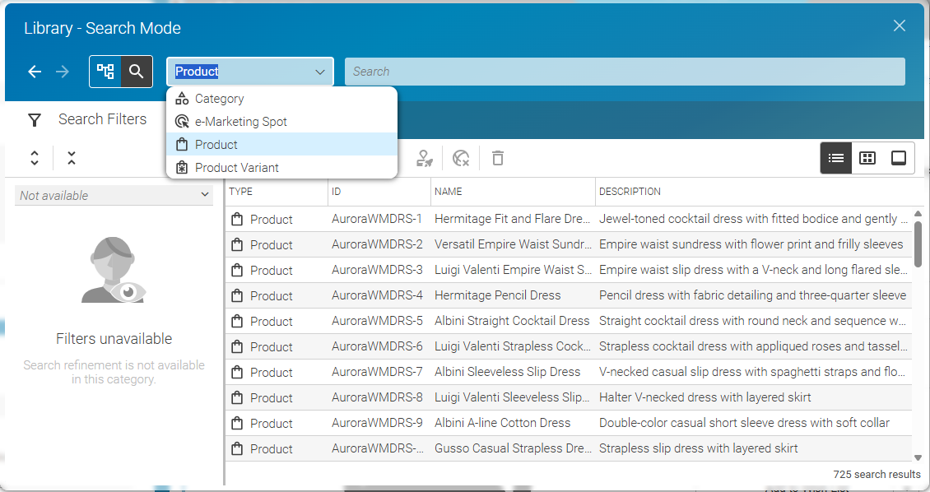Click the withdraw globe icon in toolbar
The height and width of the screenshot is (492, 930).
click(x=461, y=158)
